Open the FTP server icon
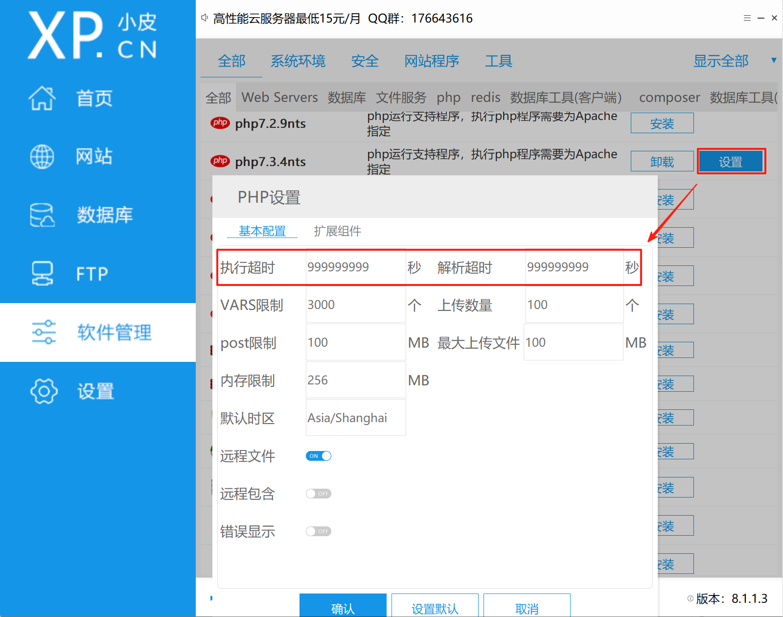The height and width of the screenshot is (617, 783). pos(42,273)
